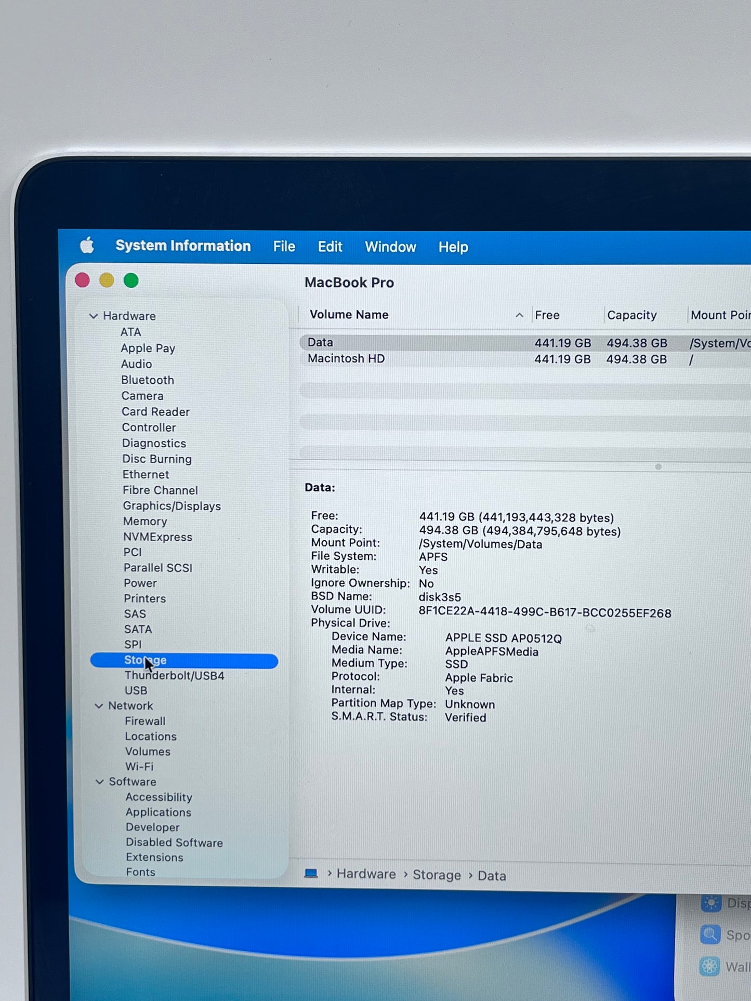The height and width of the screenshot is (1001, 751).
Task: Select Graphics/Displays in the sidebar
Action: (172, 505)
